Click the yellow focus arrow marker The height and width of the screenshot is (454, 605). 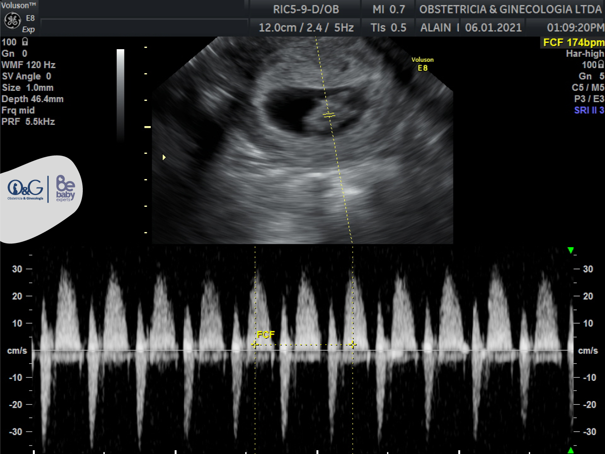(164, 157)
